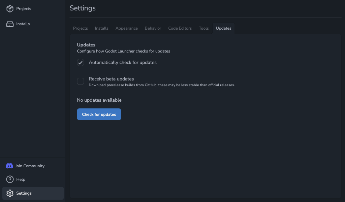Click the Projects cube icon in sidebar
The height and width of the screenshot is (202, 345).
coord(10,8)
